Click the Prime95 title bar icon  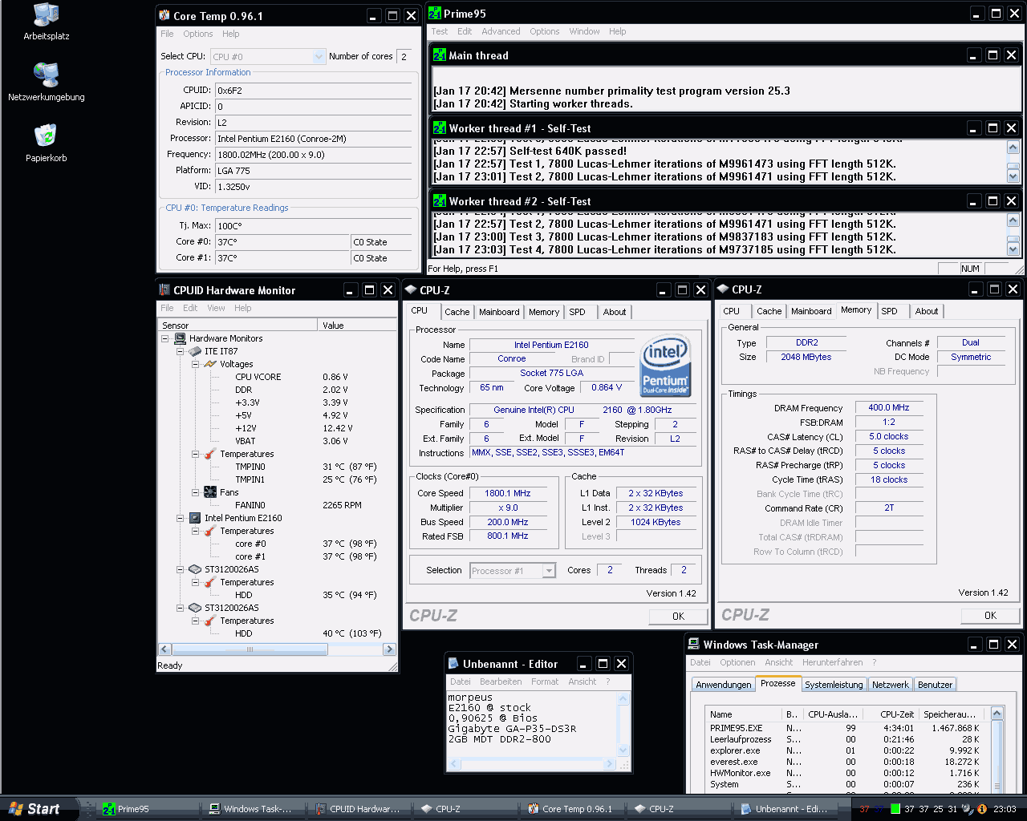(x=435, y=13)
